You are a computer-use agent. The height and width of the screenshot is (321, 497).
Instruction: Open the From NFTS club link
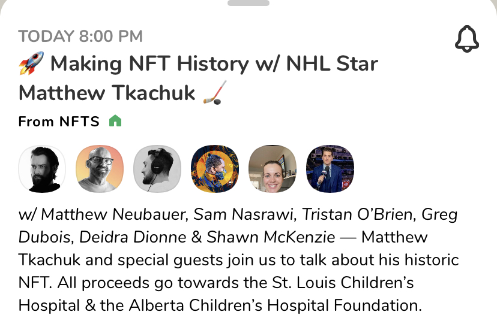pos(59,122)
